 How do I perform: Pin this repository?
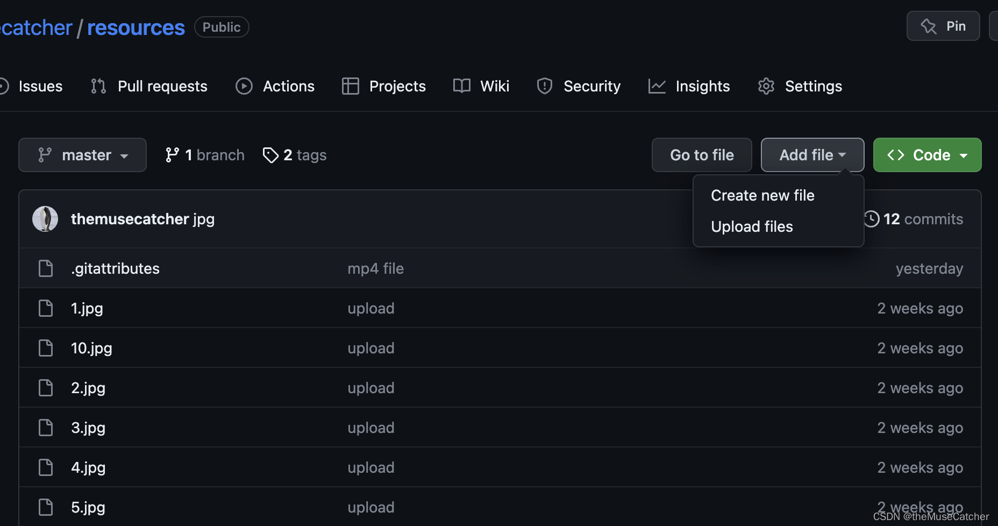943,25
